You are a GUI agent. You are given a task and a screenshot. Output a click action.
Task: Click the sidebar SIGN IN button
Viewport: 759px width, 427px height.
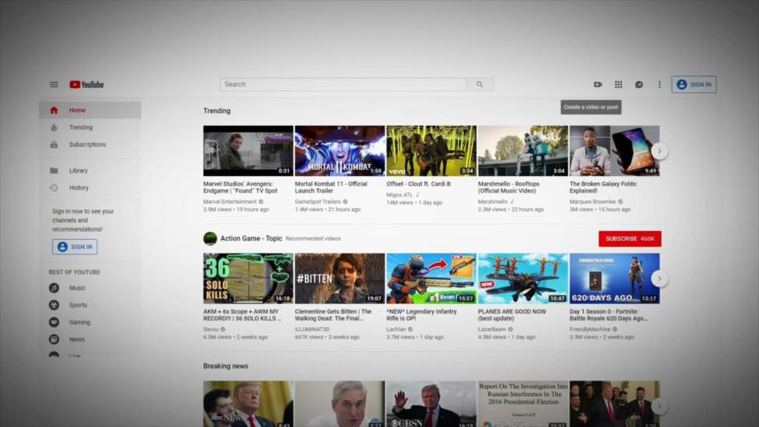[74, 247]
